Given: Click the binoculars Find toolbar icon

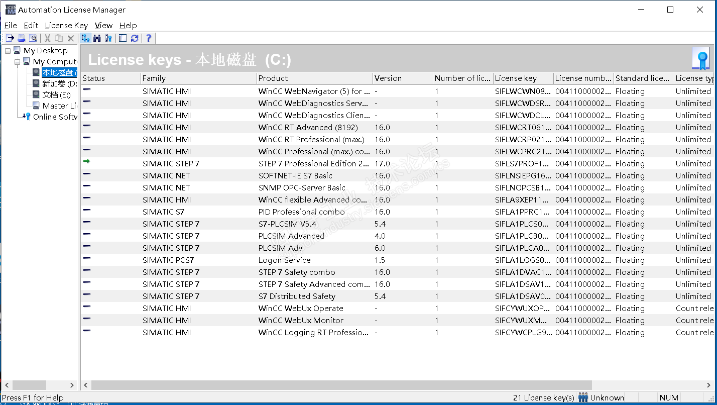Looking at the screenshot, I should (97, 38).
